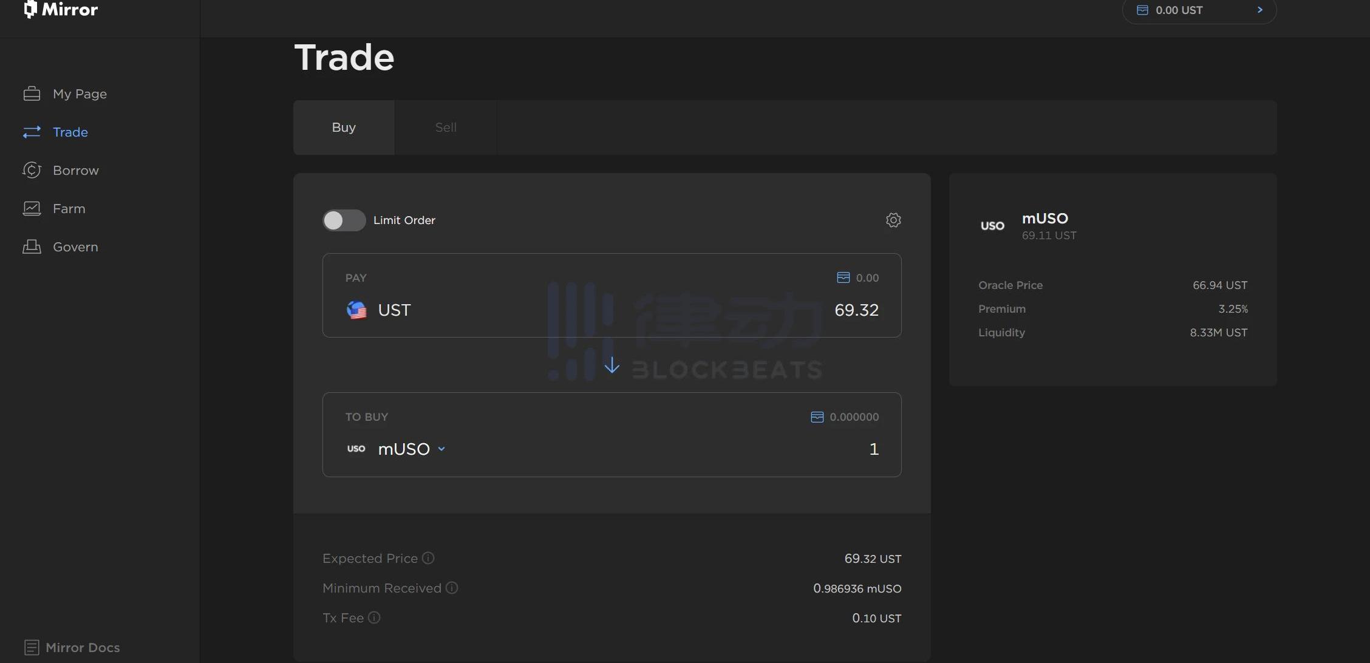Show Minimum Received info icon
This screenshot has width=1370, height=663.
(x=452, y=588)
